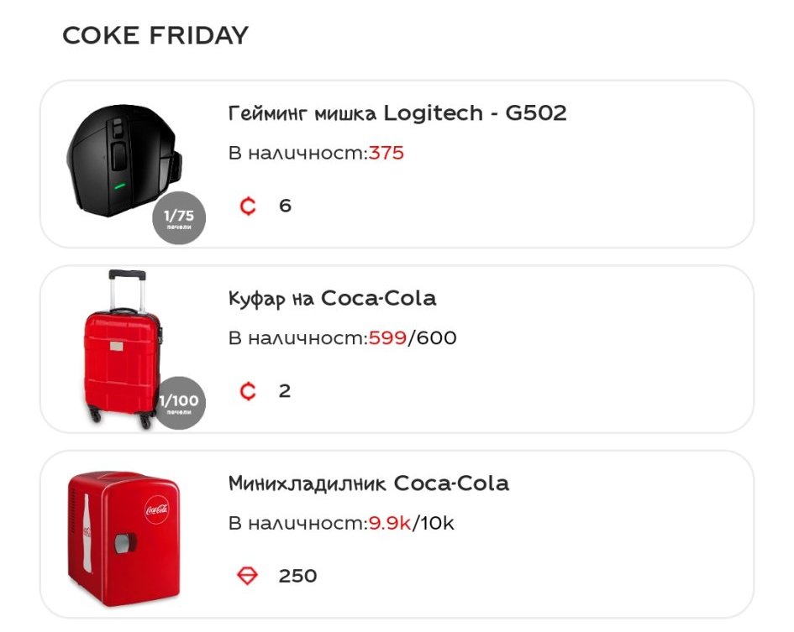Image resolution: width=794 pixels, height=632 pixels.
Task: Click the red coin icon on suitcase card
Action: (248, 391)
